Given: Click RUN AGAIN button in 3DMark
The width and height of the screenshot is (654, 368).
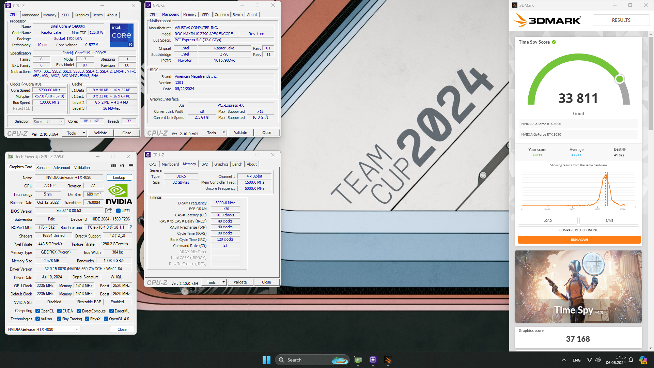Looking at the screenshot, I should [x=579, y=240].
